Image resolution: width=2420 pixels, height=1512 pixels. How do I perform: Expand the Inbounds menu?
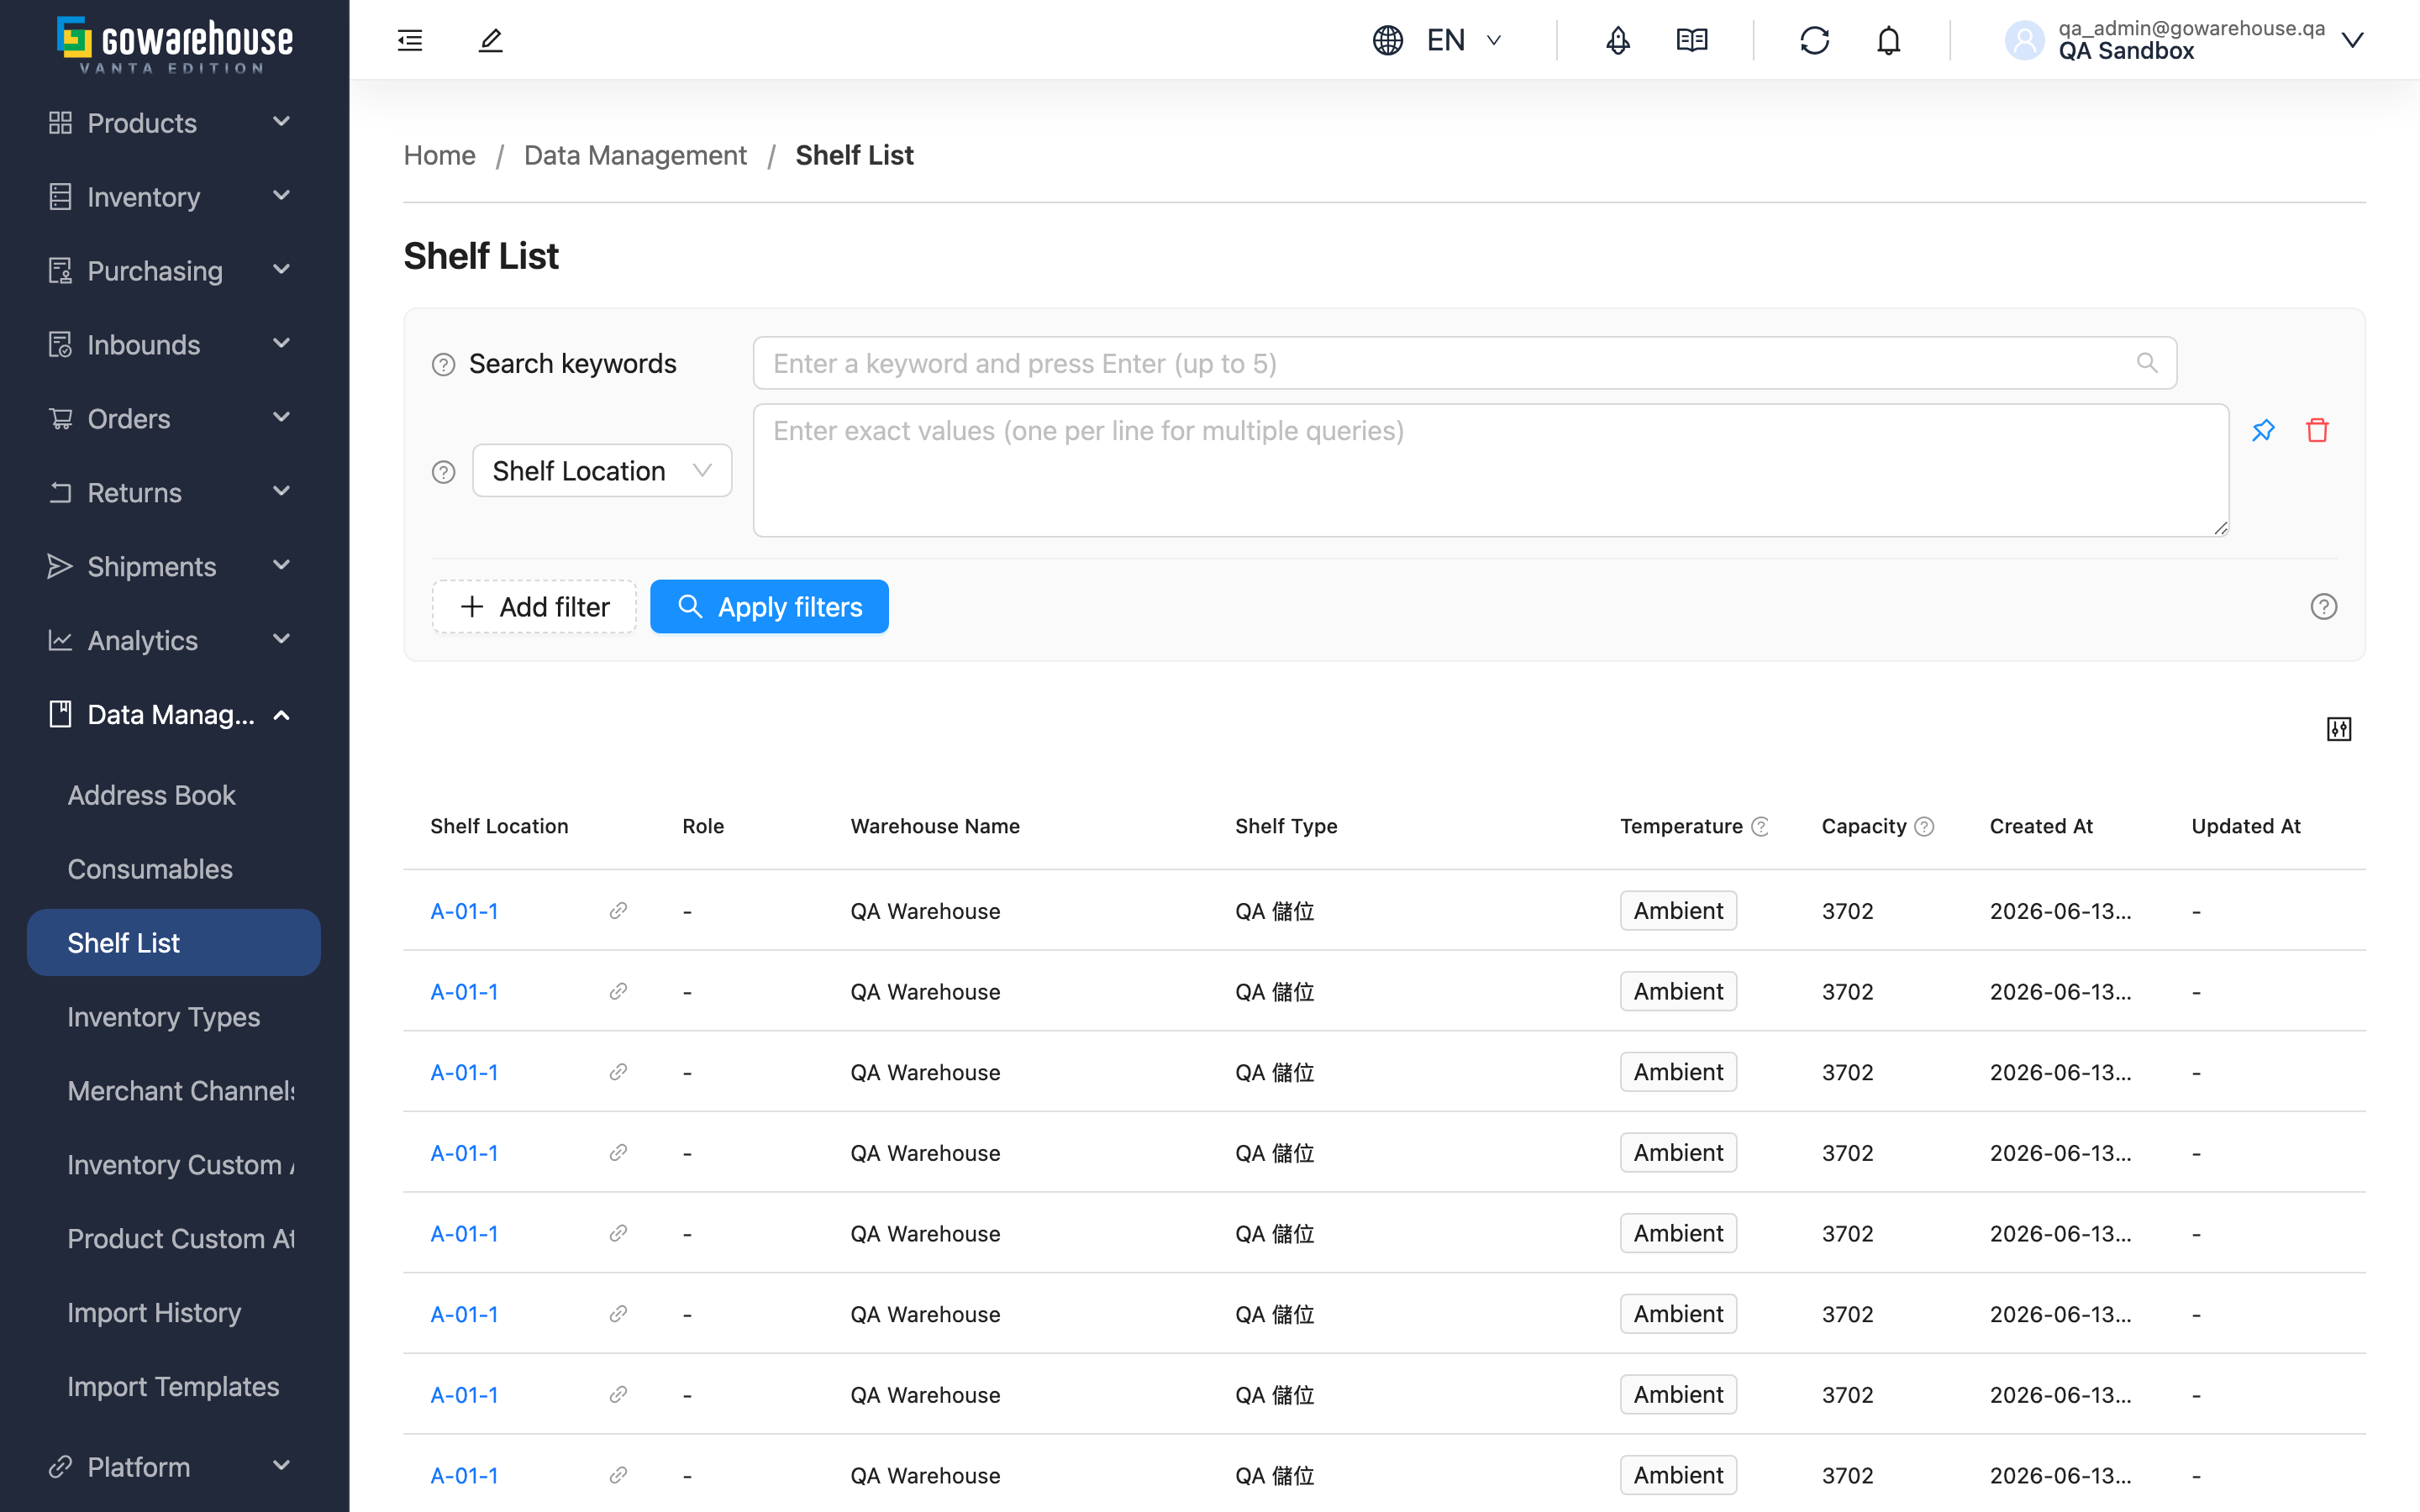tap(174, 345)
